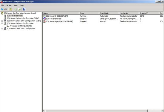Click the Automatic start mode cell

(104, 16)
